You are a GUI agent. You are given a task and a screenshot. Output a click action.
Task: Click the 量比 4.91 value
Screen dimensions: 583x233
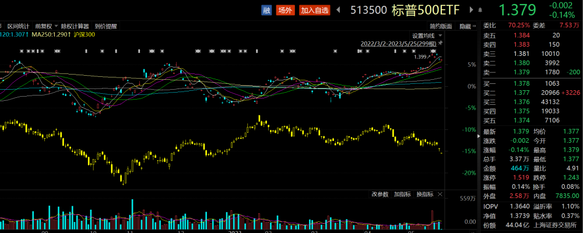pyautogui.click(x=573, y=168)
